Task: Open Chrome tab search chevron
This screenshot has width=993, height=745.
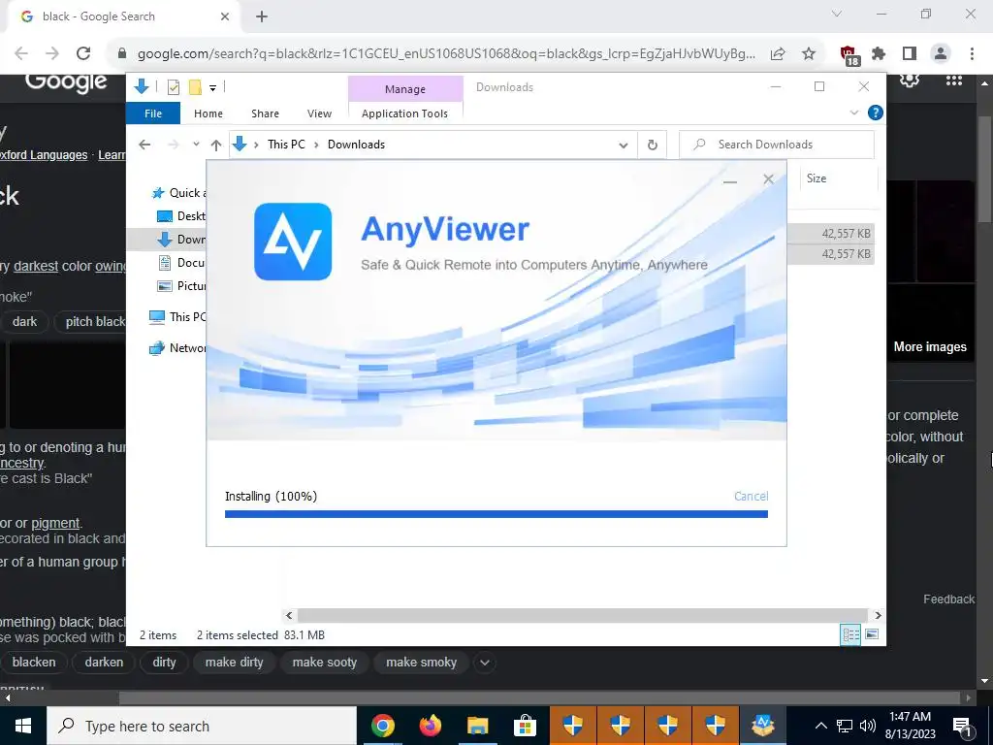Action: 836,14
